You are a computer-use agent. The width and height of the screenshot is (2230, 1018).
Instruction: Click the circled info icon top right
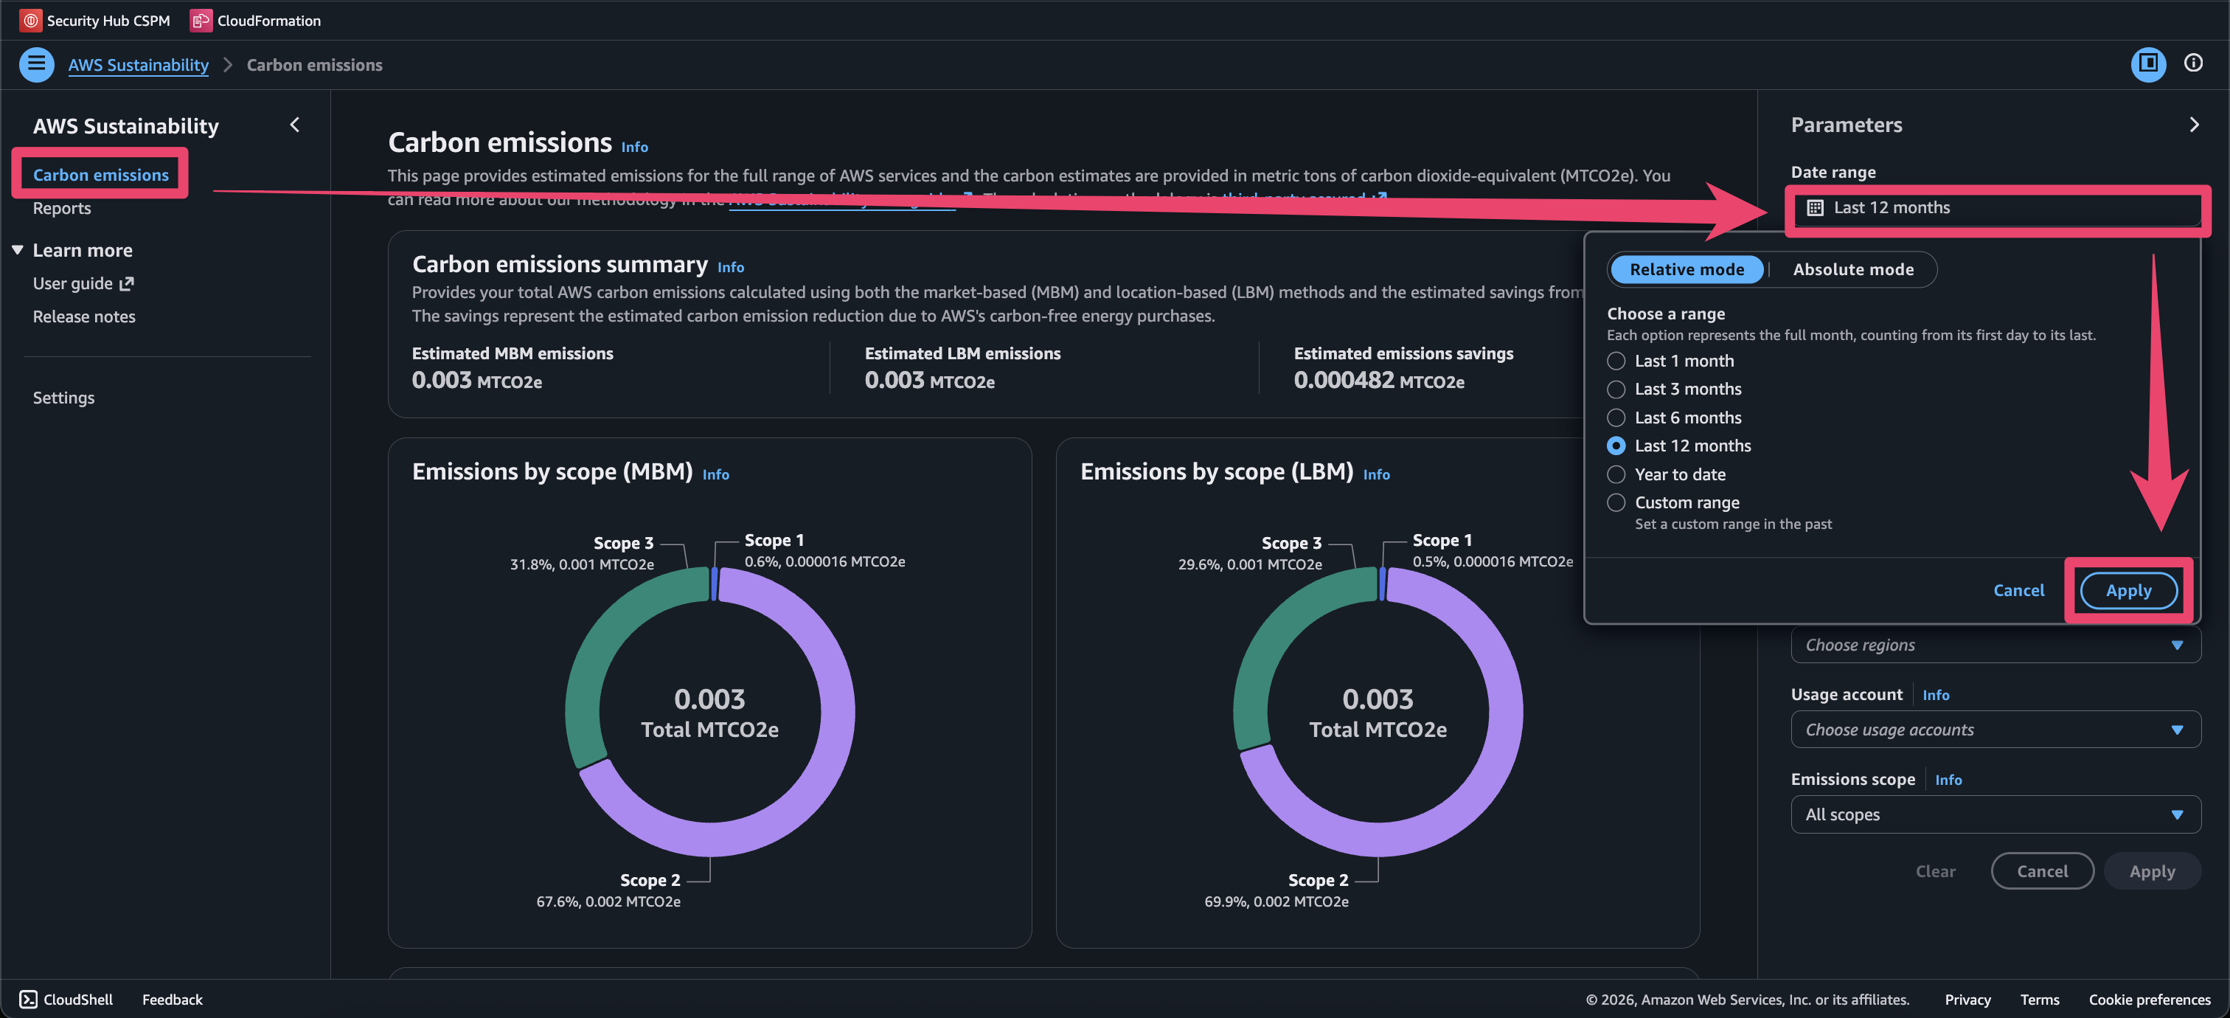2193,63
